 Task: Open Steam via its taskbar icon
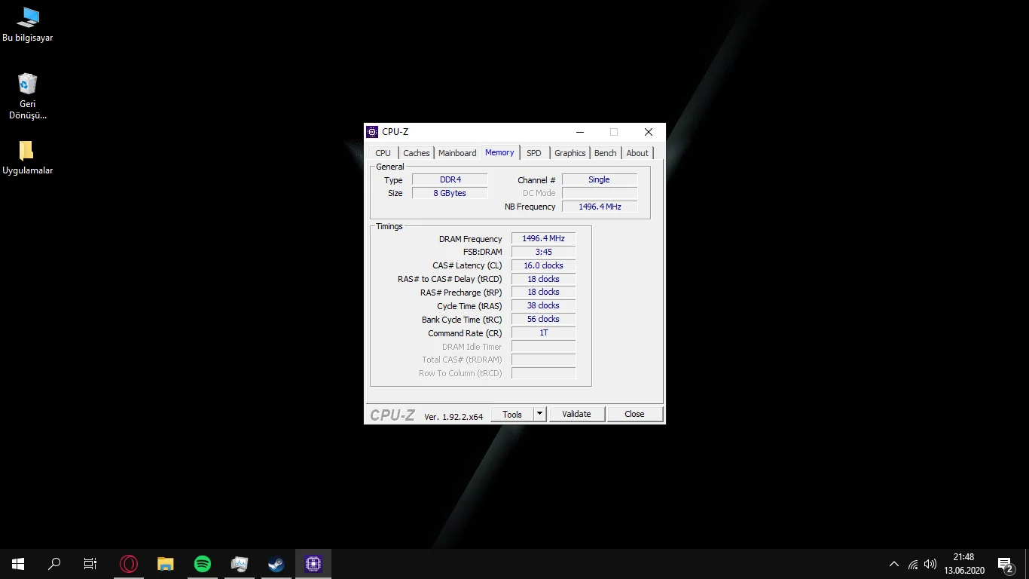pos(276,563)
